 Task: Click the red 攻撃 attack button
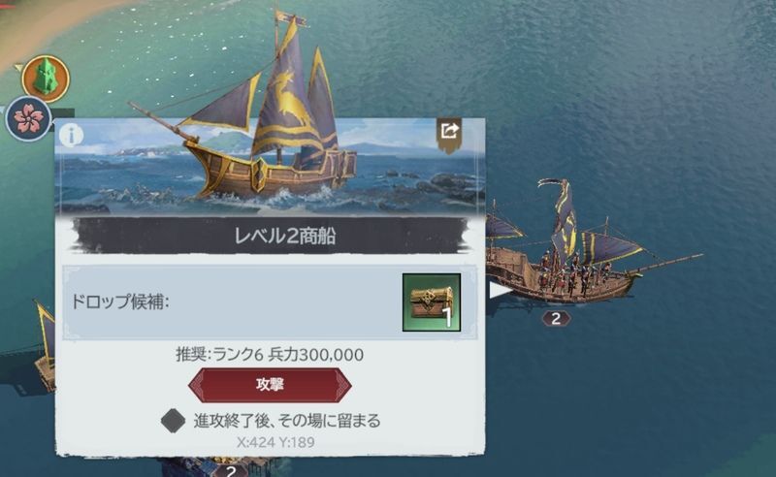tap(270, 385)
